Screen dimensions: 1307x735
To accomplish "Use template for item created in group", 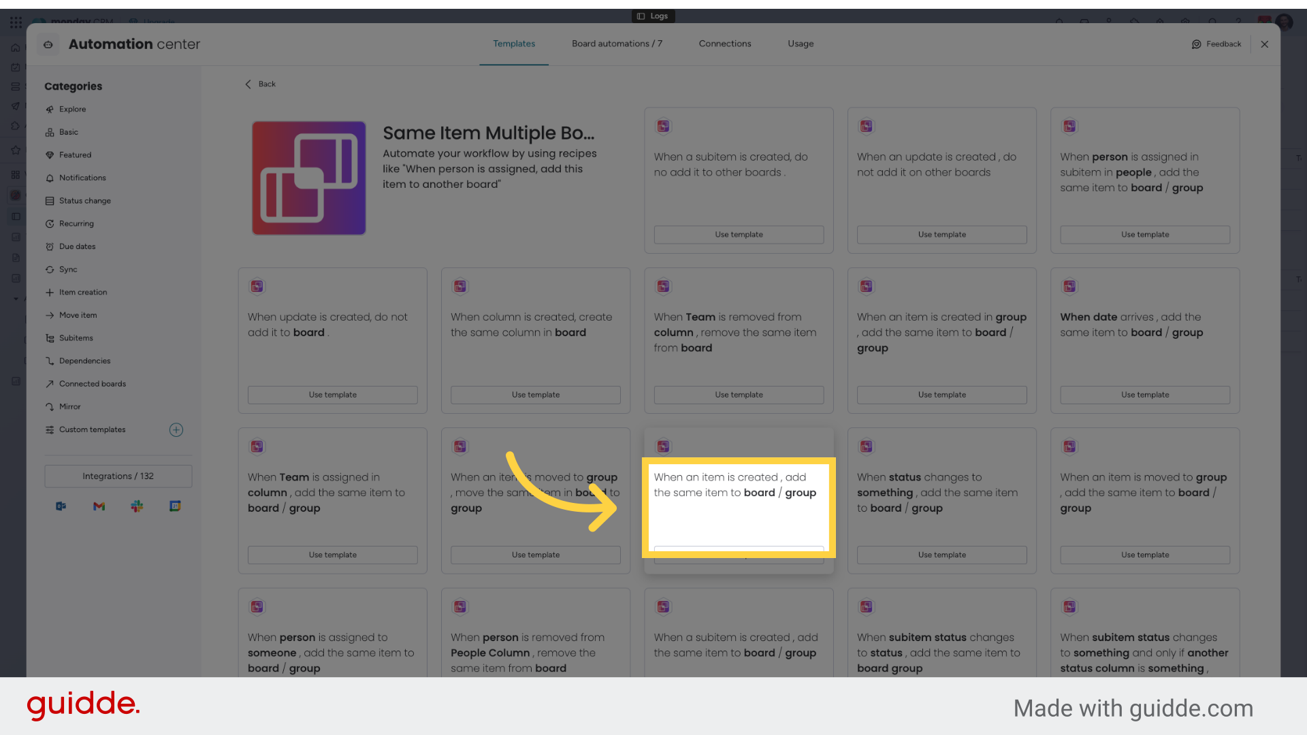I will (942, 395).
